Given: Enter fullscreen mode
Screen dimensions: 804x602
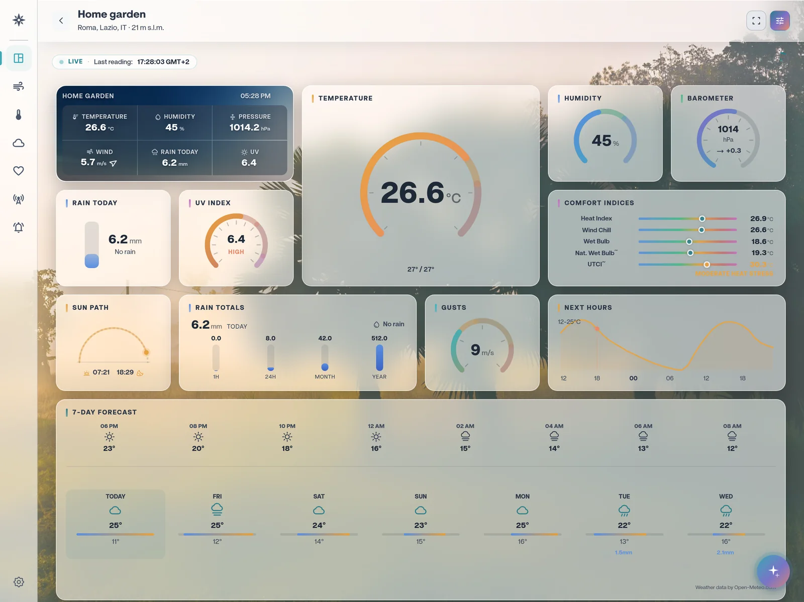Looking at the screenshot, I should (x=756, y=21).
